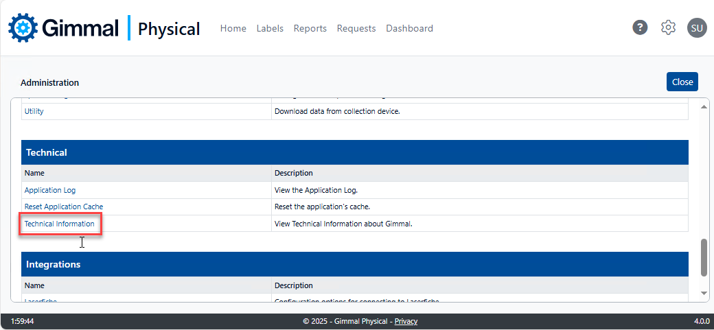
Task: Click 'View Technical Information about Gimmal.' text
Action: coord(343,224)
